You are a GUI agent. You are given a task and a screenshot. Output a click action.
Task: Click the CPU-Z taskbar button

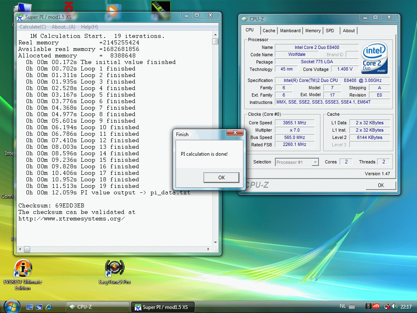[97, 307]
